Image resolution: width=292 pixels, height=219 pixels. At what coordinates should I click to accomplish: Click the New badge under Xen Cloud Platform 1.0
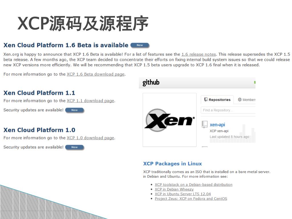[x=74, y=147]
